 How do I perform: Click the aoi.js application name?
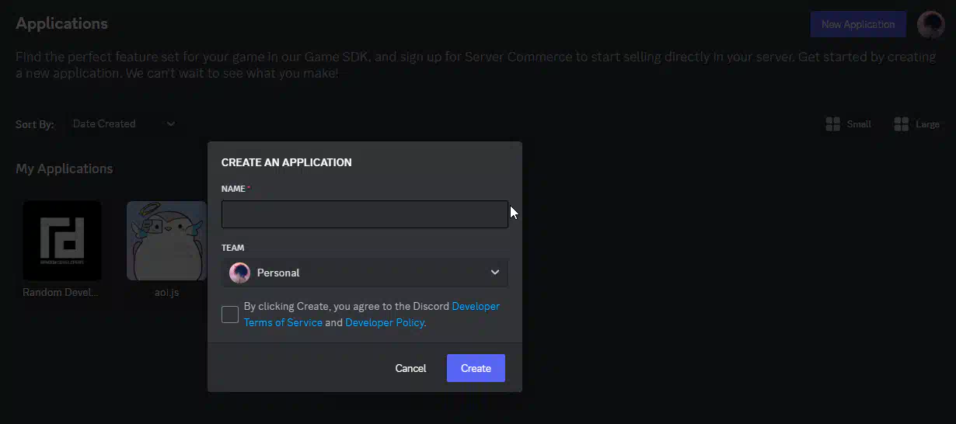166,293
